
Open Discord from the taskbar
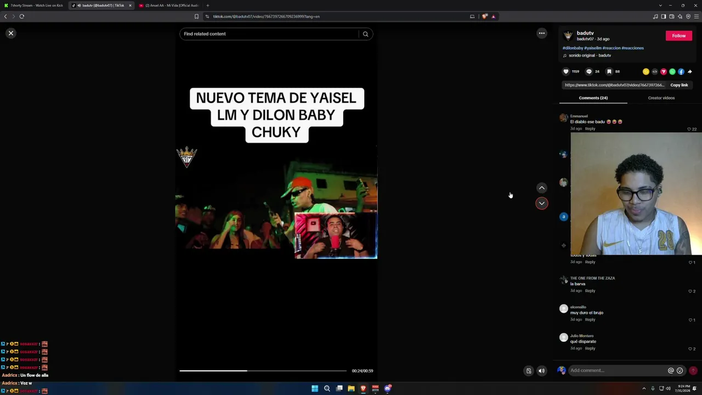coord(387,388)
